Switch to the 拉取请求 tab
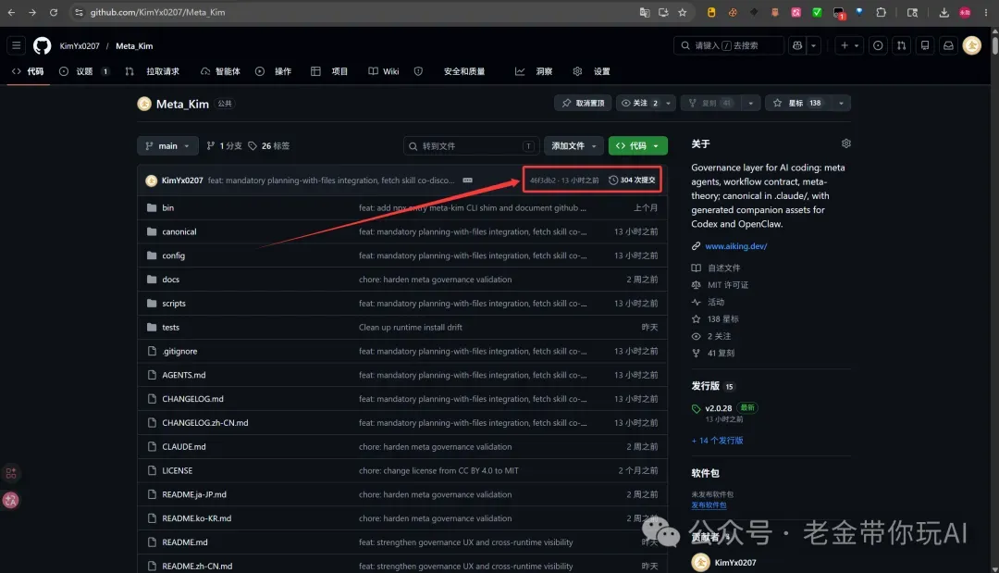999x573 pixels. [153, 71]
